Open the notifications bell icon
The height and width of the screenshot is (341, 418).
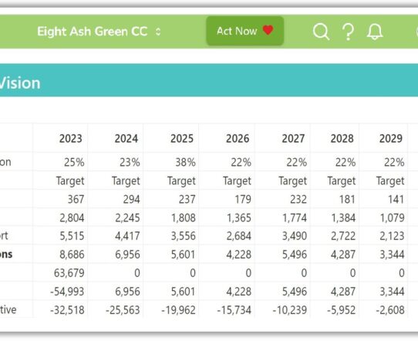[375, 32]
